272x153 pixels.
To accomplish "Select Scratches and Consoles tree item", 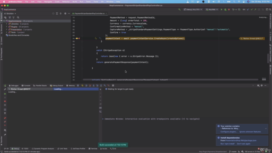I will (19, 35).
